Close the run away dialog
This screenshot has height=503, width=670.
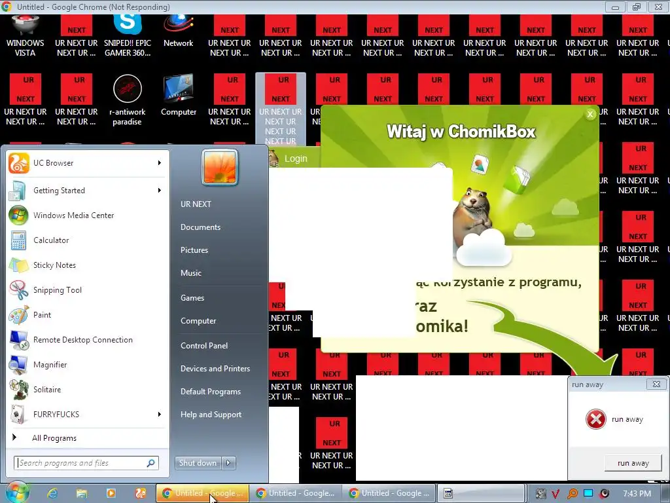pyautogui.click(x=656, y=384)
